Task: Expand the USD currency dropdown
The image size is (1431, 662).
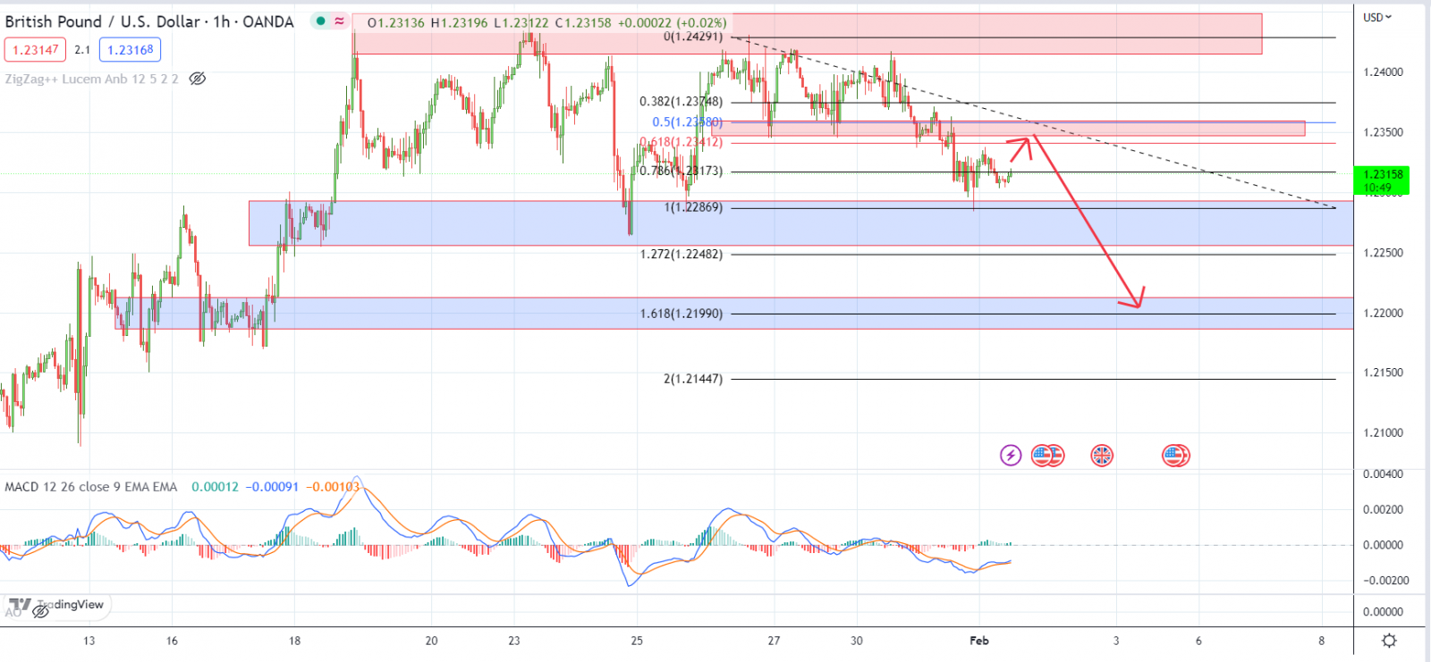Action: pos(1377,17)
